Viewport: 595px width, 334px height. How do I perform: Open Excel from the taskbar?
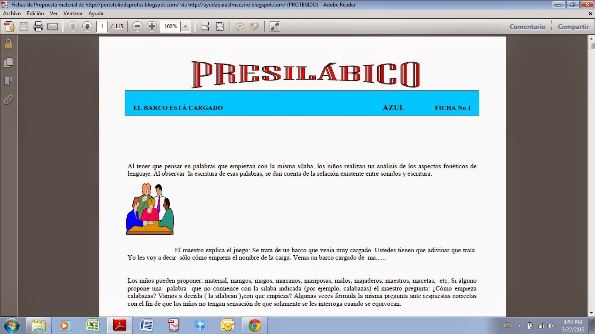coord(92,325)
